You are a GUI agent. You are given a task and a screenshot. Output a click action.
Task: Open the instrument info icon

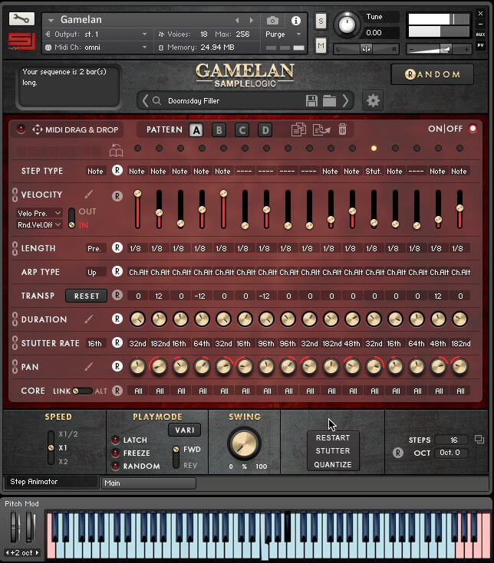click(296, 21)
